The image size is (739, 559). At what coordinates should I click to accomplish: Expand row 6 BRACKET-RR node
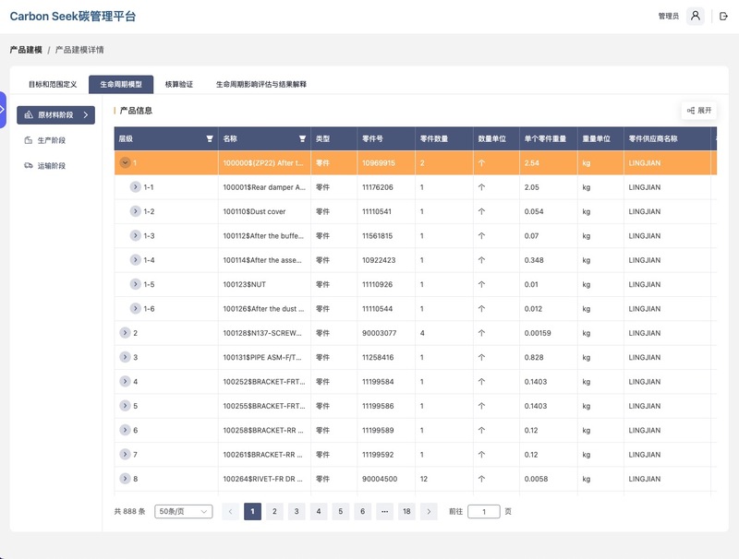click(x=125, y=430)
